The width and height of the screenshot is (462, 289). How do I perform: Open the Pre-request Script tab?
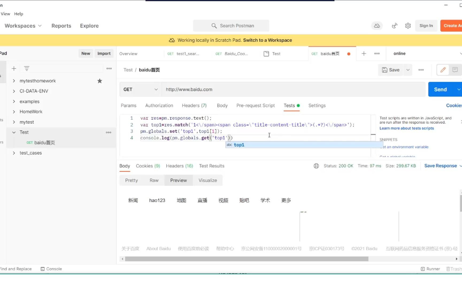click(256, 105)
